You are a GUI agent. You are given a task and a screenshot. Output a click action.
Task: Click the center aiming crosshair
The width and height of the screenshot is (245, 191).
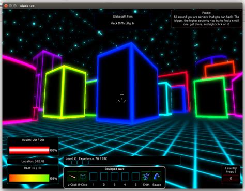pyautogui.click(x=122, y=99)
